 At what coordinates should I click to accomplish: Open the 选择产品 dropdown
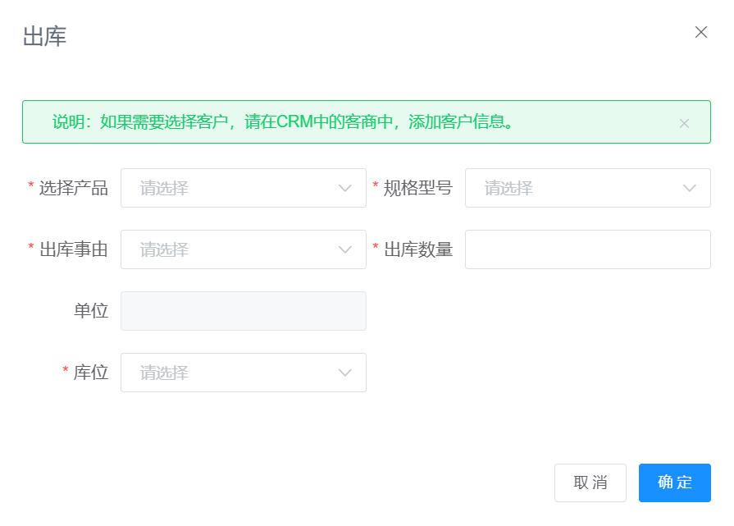[244, 188]
